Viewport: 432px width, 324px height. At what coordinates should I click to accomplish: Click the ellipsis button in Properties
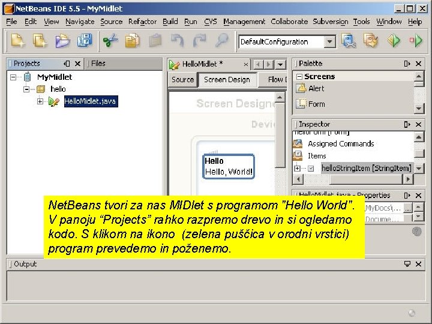(x=408, y=208)
